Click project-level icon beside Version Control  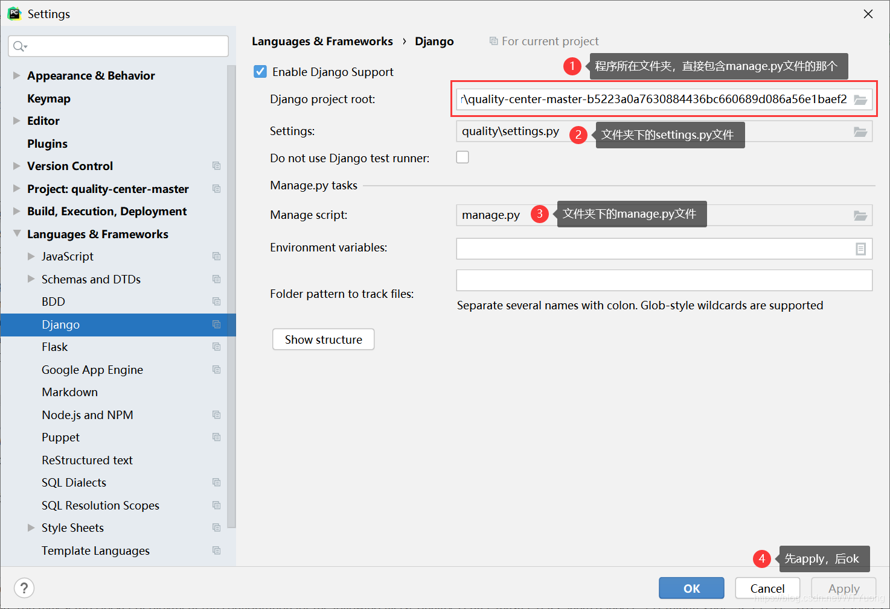click(216, 166)
